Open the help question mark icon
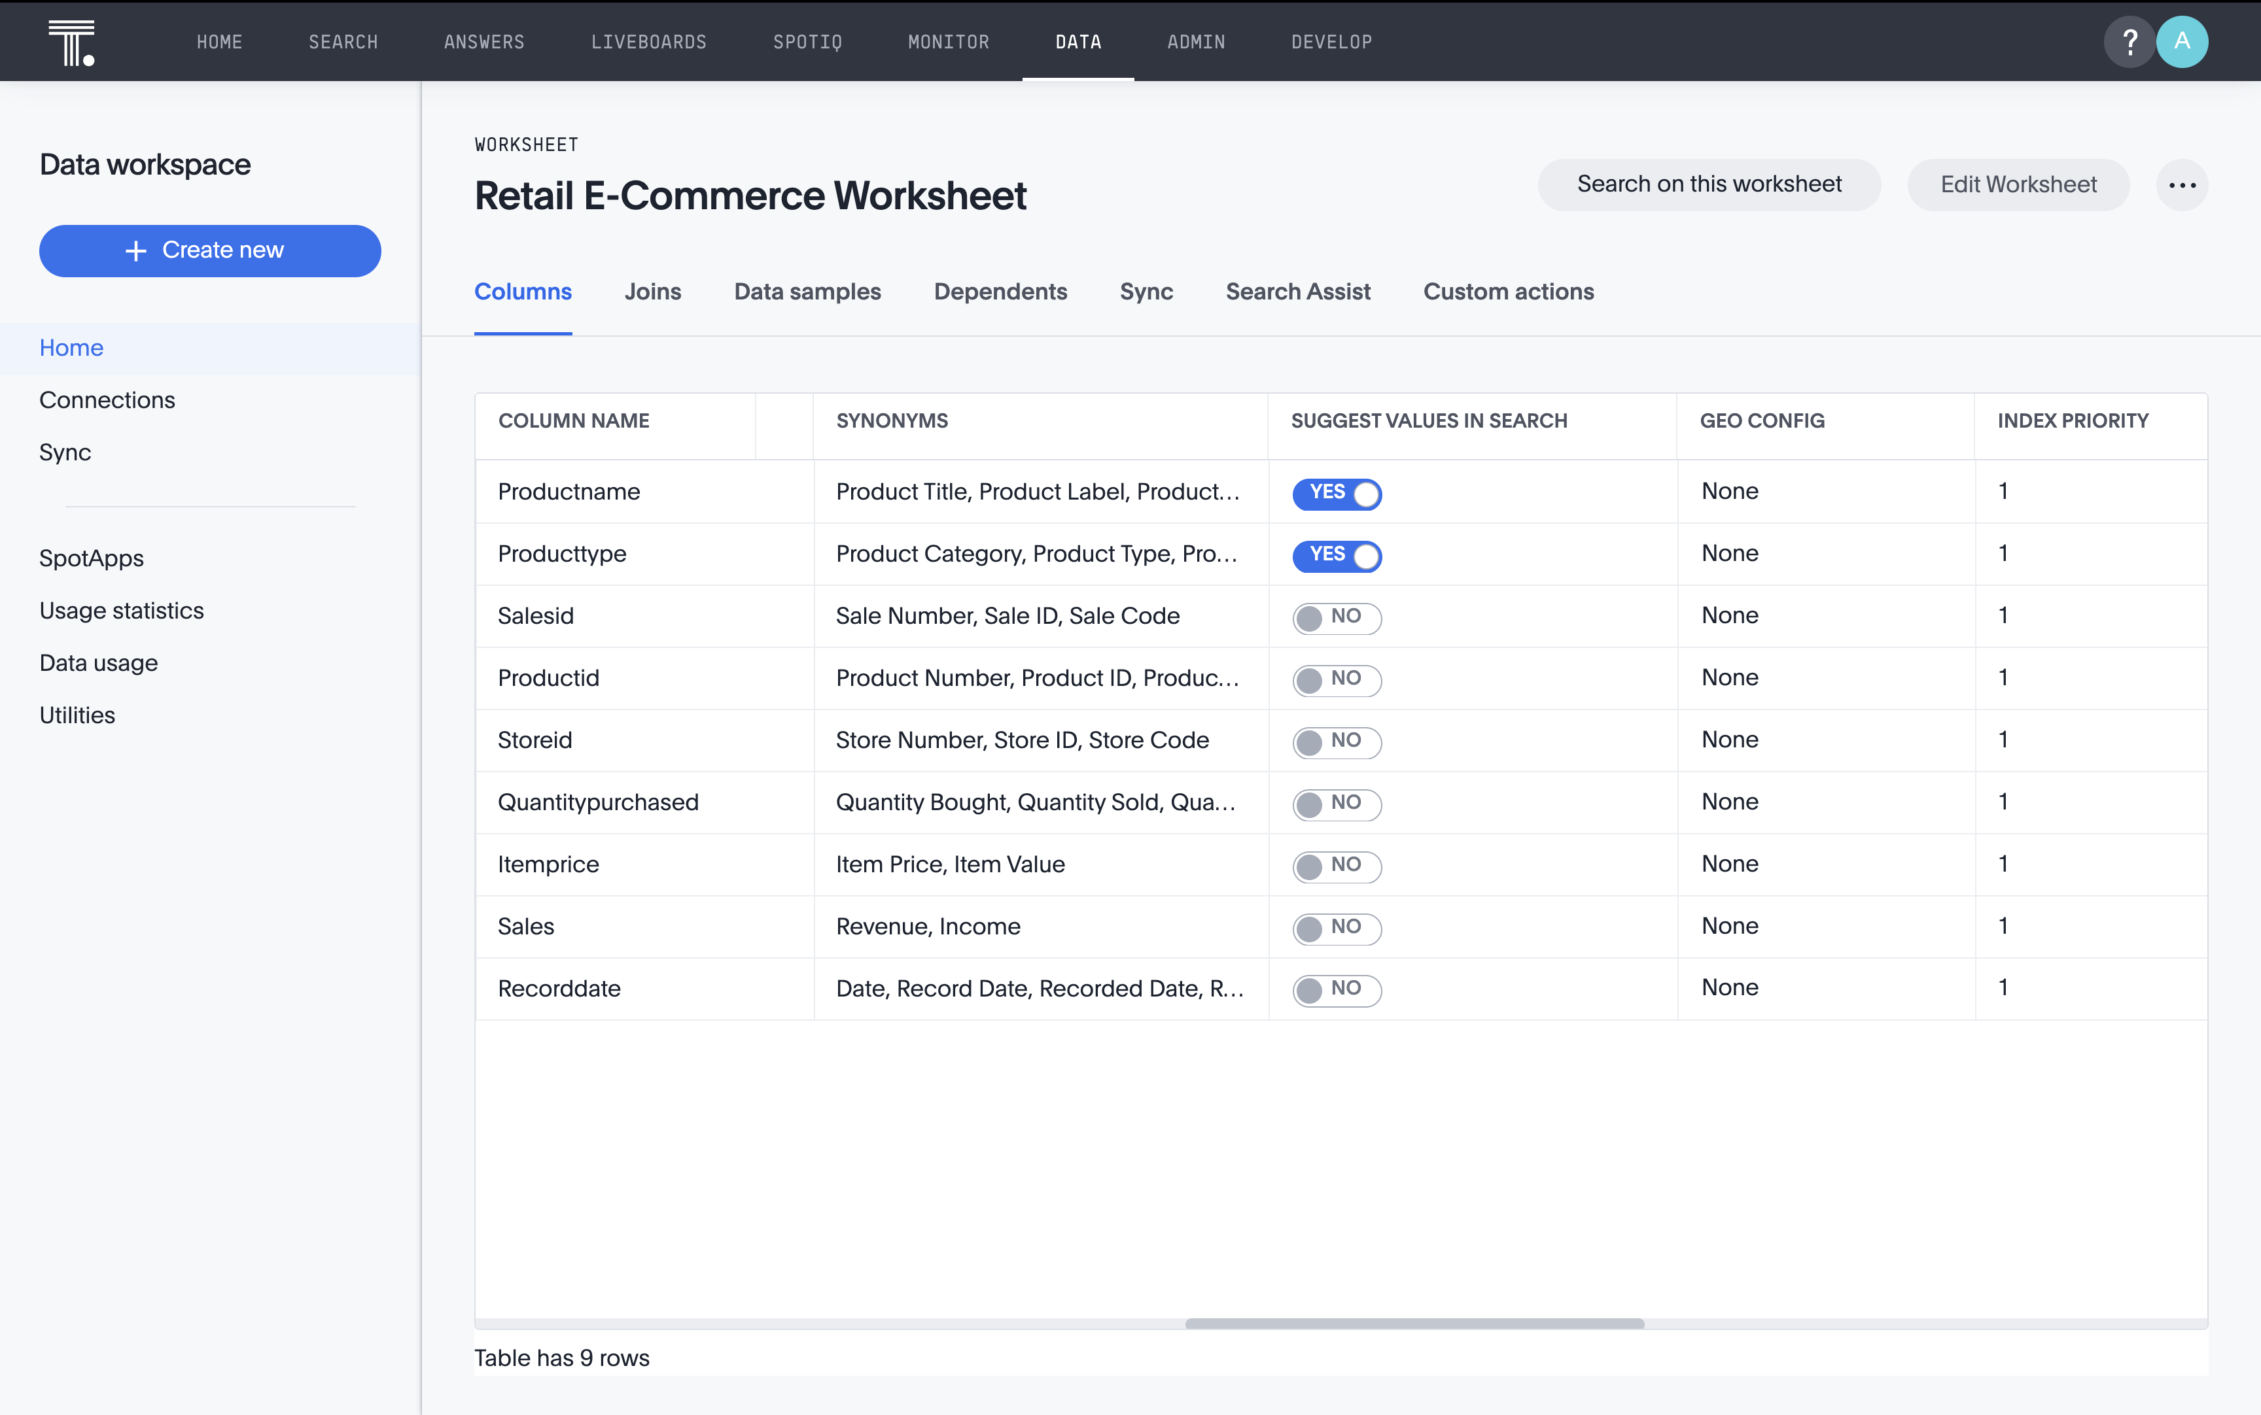Image resolution: width=2261 pixels, height=1415 pixels. [x=2129, y=41]
